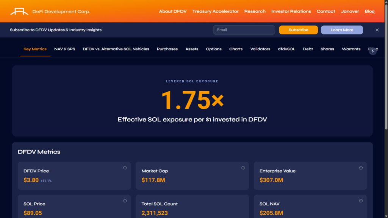This screenshot has width=388, height=218.
Task: Click the $89.05 SOL price value
Action: point(33,213)
